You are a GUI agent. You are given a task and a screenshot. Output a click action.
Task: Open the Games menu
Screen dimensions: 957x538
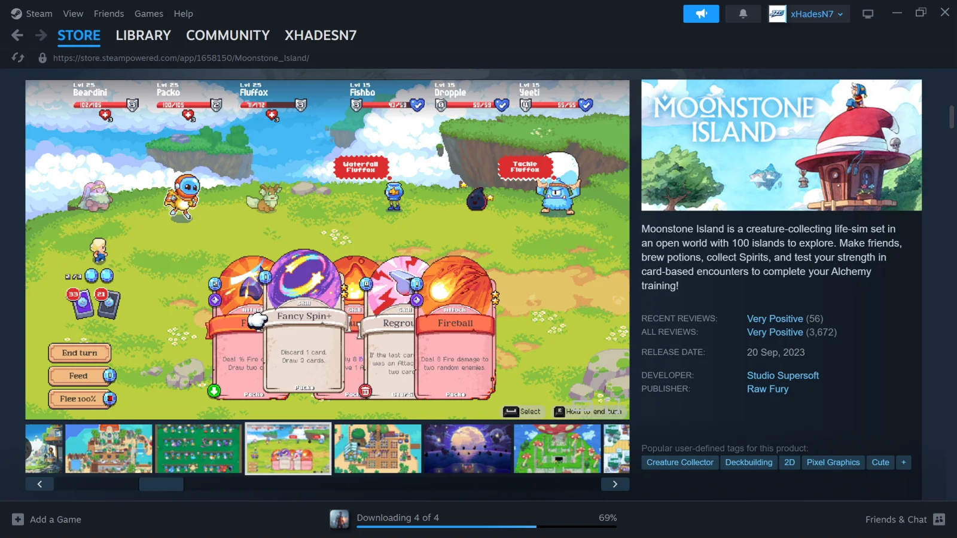pos(149,14)
